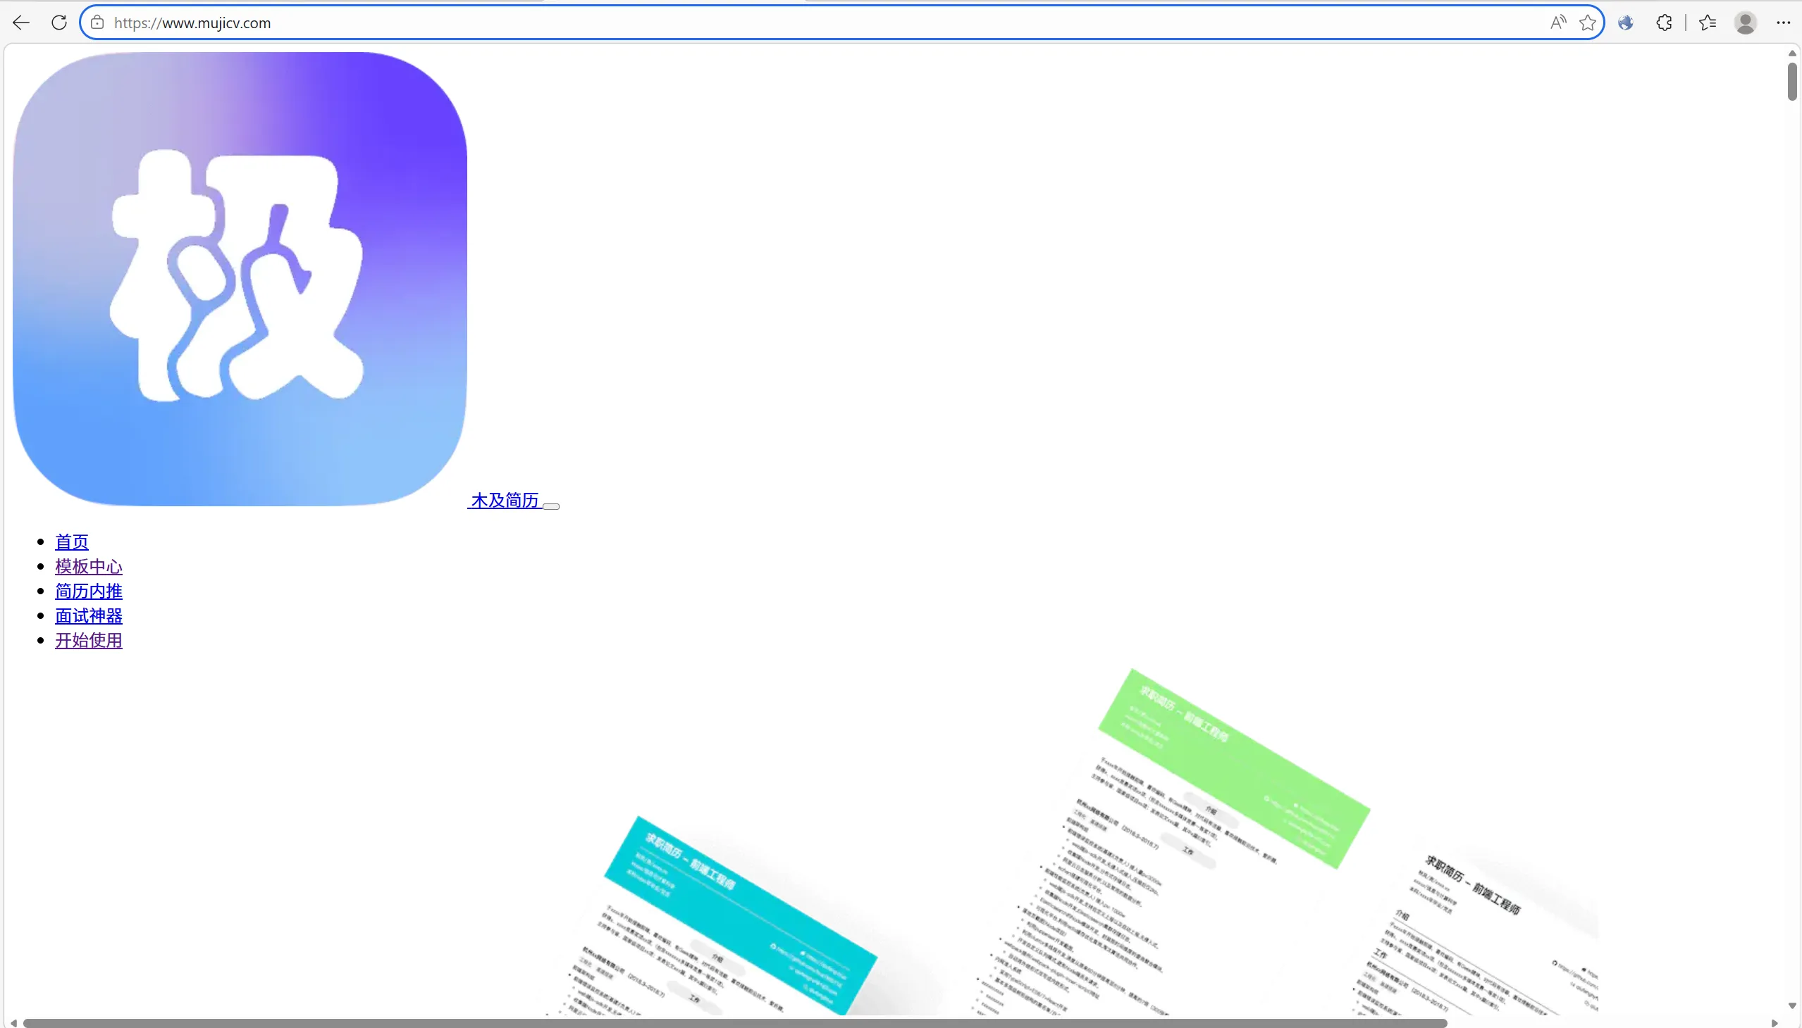The image size is (1802, 1028).
Task: Open the favorites list icon
Action: pyautogui.click(x=1708, y=23)
